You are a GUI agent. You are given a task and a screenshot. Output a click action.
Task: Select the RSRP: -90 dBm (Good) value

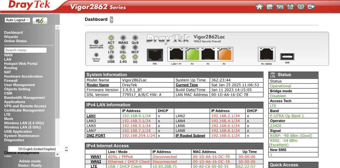291,136
